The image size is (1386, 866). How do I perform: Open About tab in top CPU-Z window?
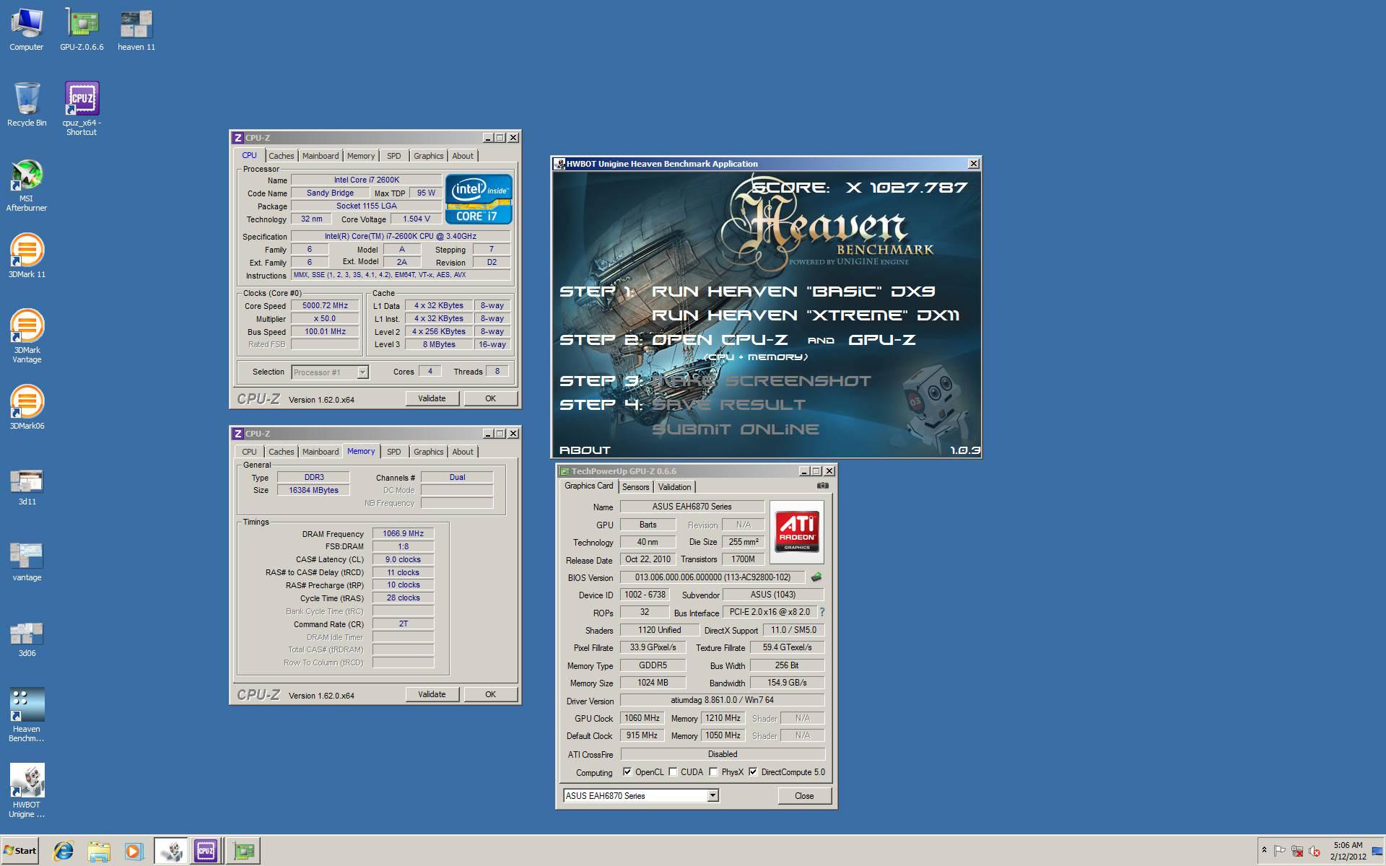coord(463,156)
